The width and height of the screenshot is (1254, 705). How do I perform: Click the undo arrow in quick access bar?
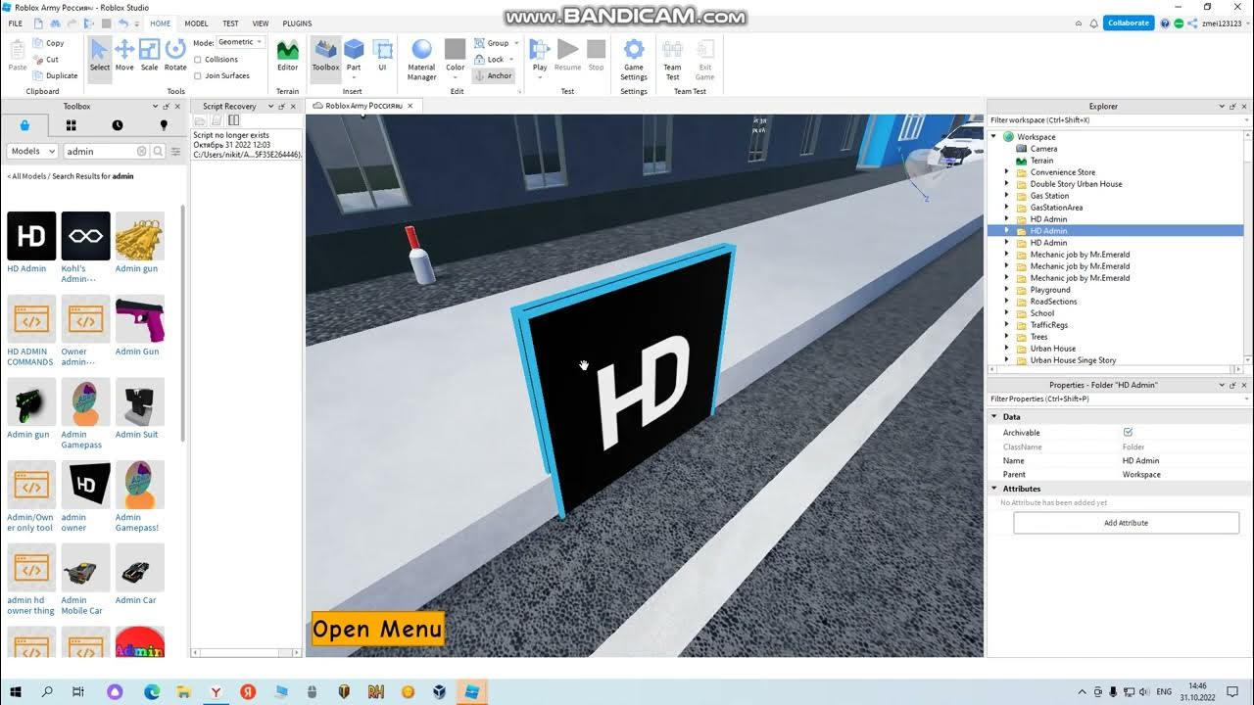pos(123,23)
